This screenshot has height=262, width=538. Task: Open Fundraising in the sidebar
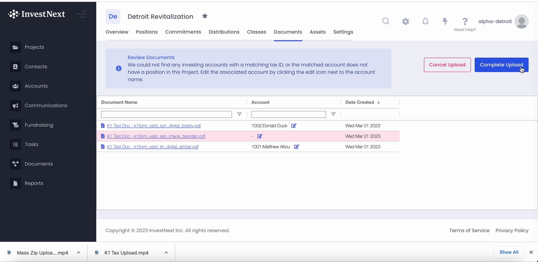pos(39,125)
